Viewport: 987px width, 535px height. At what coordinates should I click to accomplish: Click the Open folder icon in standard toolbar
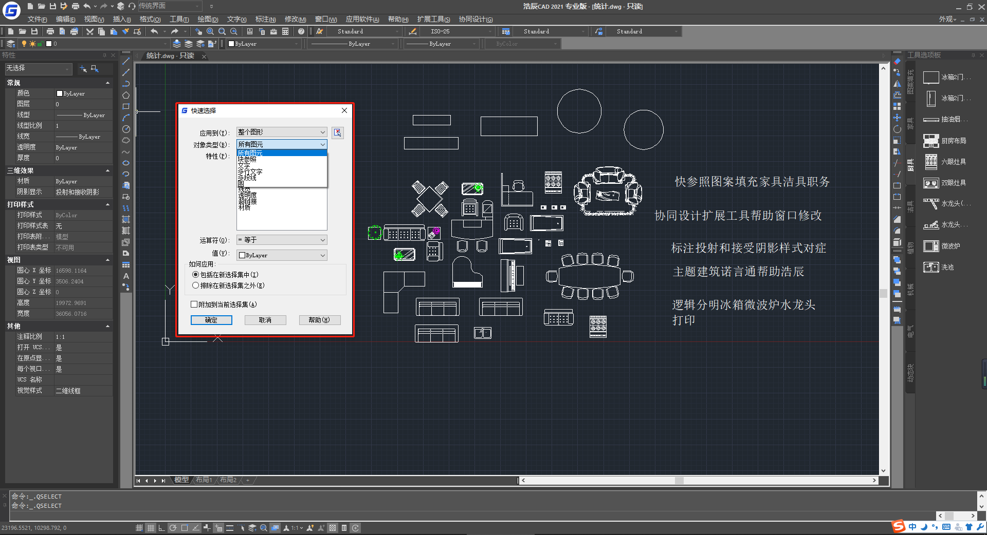tap(22, 31)
